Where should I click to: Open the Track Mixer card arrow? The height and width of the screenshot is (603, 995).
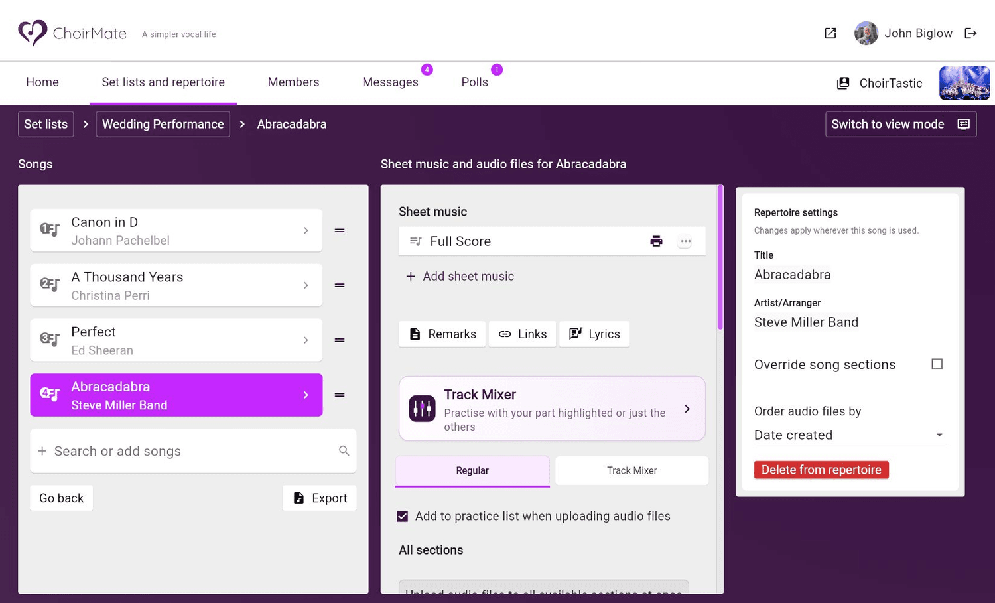click(687, 409)
